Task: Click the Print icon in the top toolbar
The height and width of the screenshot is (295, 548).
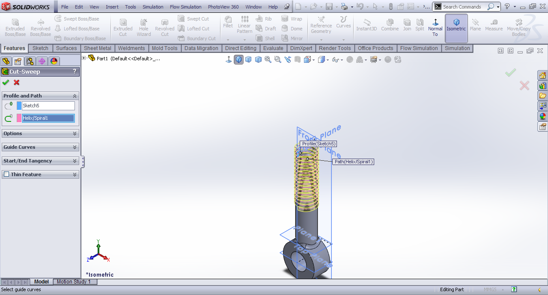Action: click(x=344, y=6)
